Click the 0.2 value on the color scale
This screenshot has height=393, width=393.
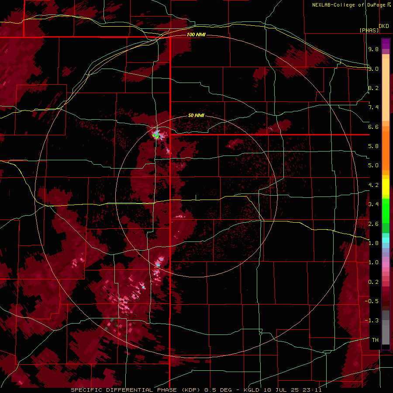coord(373,282)
